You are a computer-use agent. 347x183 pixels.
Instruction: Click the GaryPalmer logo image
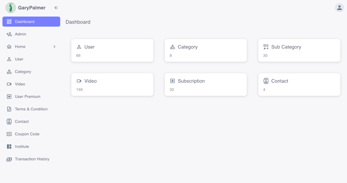tap(11, 8)
